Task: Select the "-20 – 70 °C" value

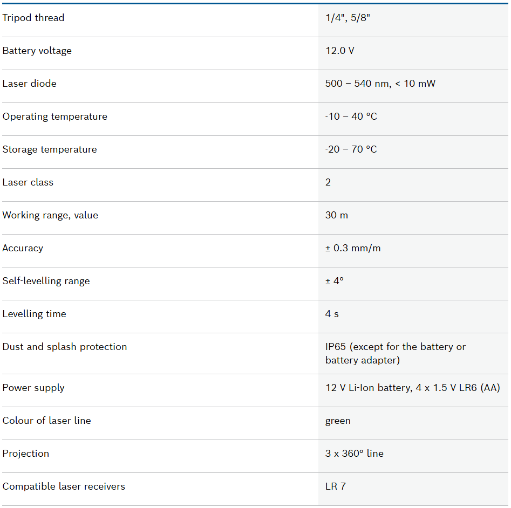Action: pos(351,149)
